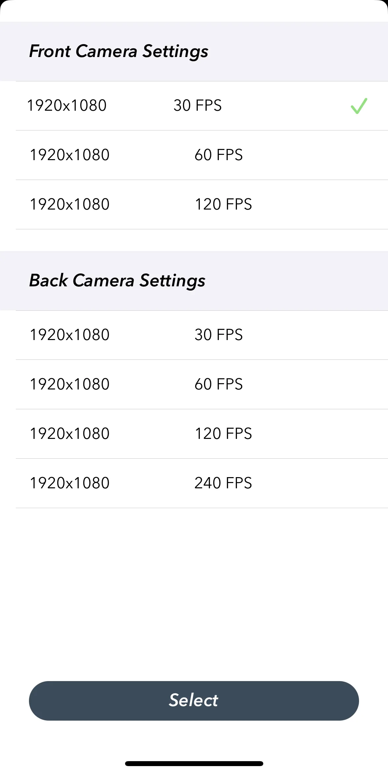Click 1920x1080 text in the 240 FPS row
The image size is (388, 774).
69,483
